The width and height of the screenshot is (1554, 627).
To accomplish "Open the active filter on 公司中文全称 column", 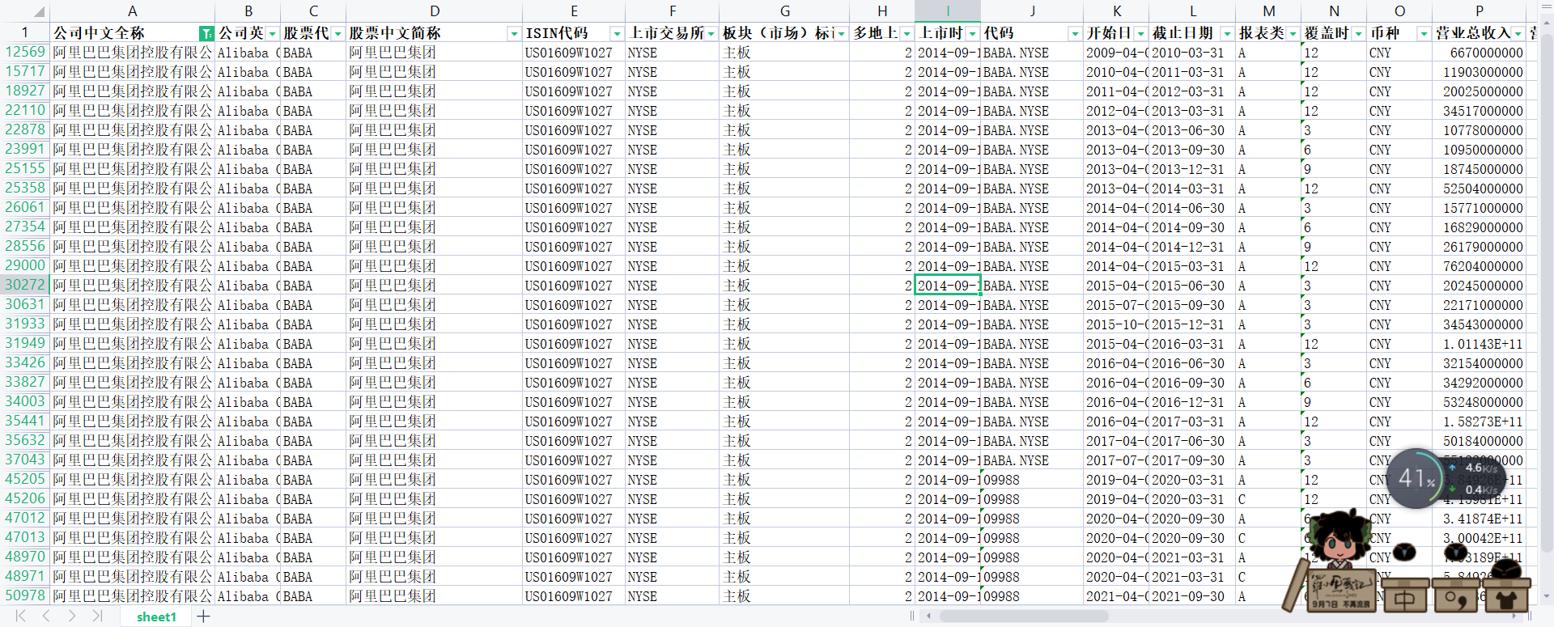I will tap(206, 33).
